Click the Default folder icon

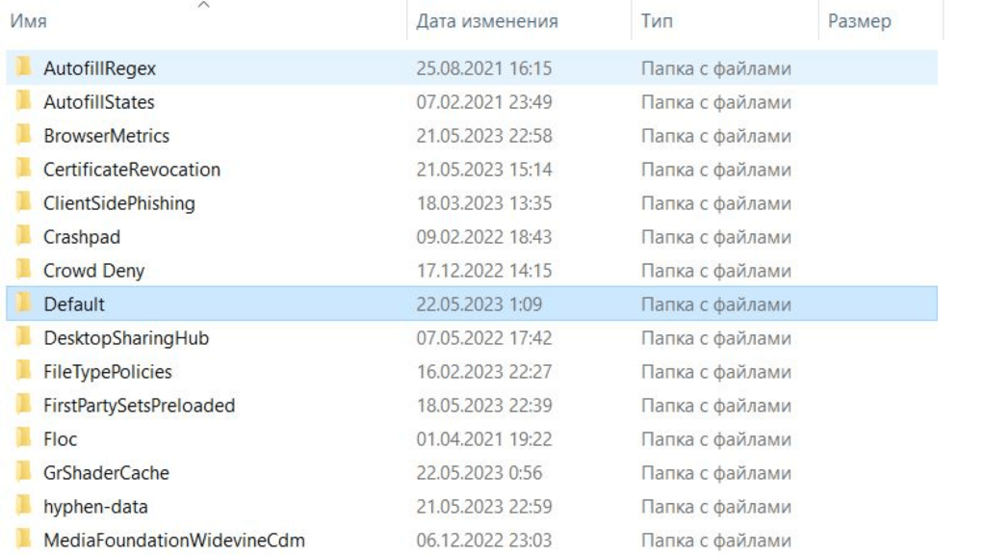22,304
